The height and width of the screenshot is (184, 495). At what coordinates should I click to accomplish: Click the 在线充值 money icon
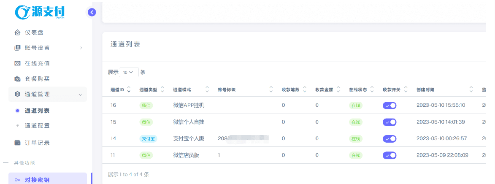pos(18,63)
